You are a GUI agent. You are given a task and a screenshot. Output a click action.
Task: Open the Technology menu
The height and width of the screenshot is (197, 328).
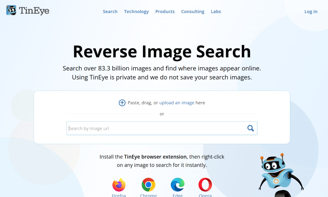click(x=137, y=11)
